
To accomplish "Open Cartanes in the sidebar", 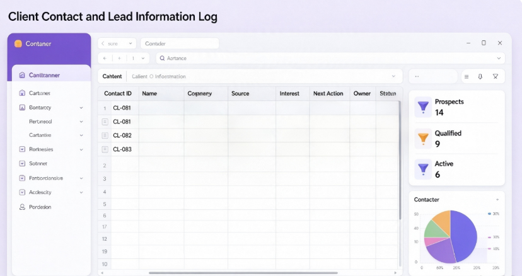I will 39,93.
